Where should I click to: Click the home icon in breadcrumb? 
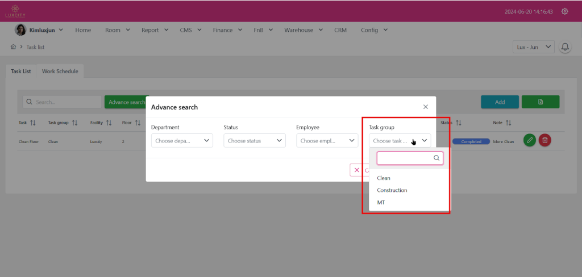(13, 47)
